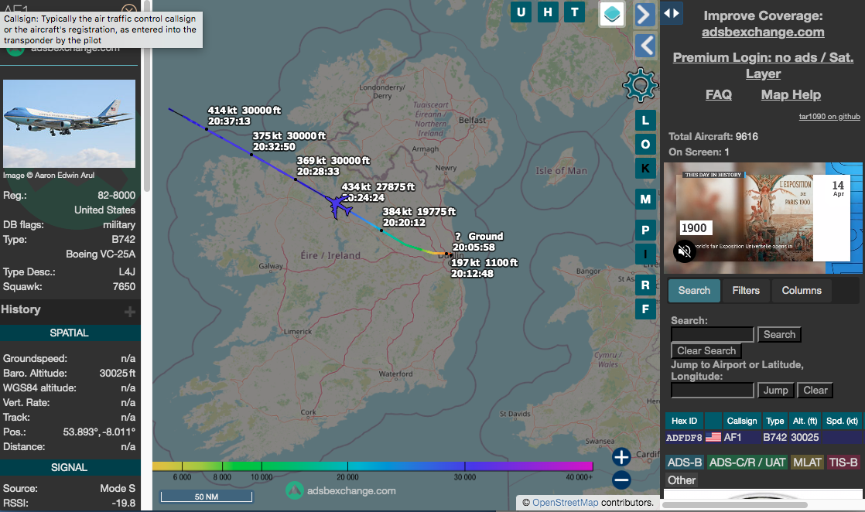Click the Jump button

(x=775, y=390)
